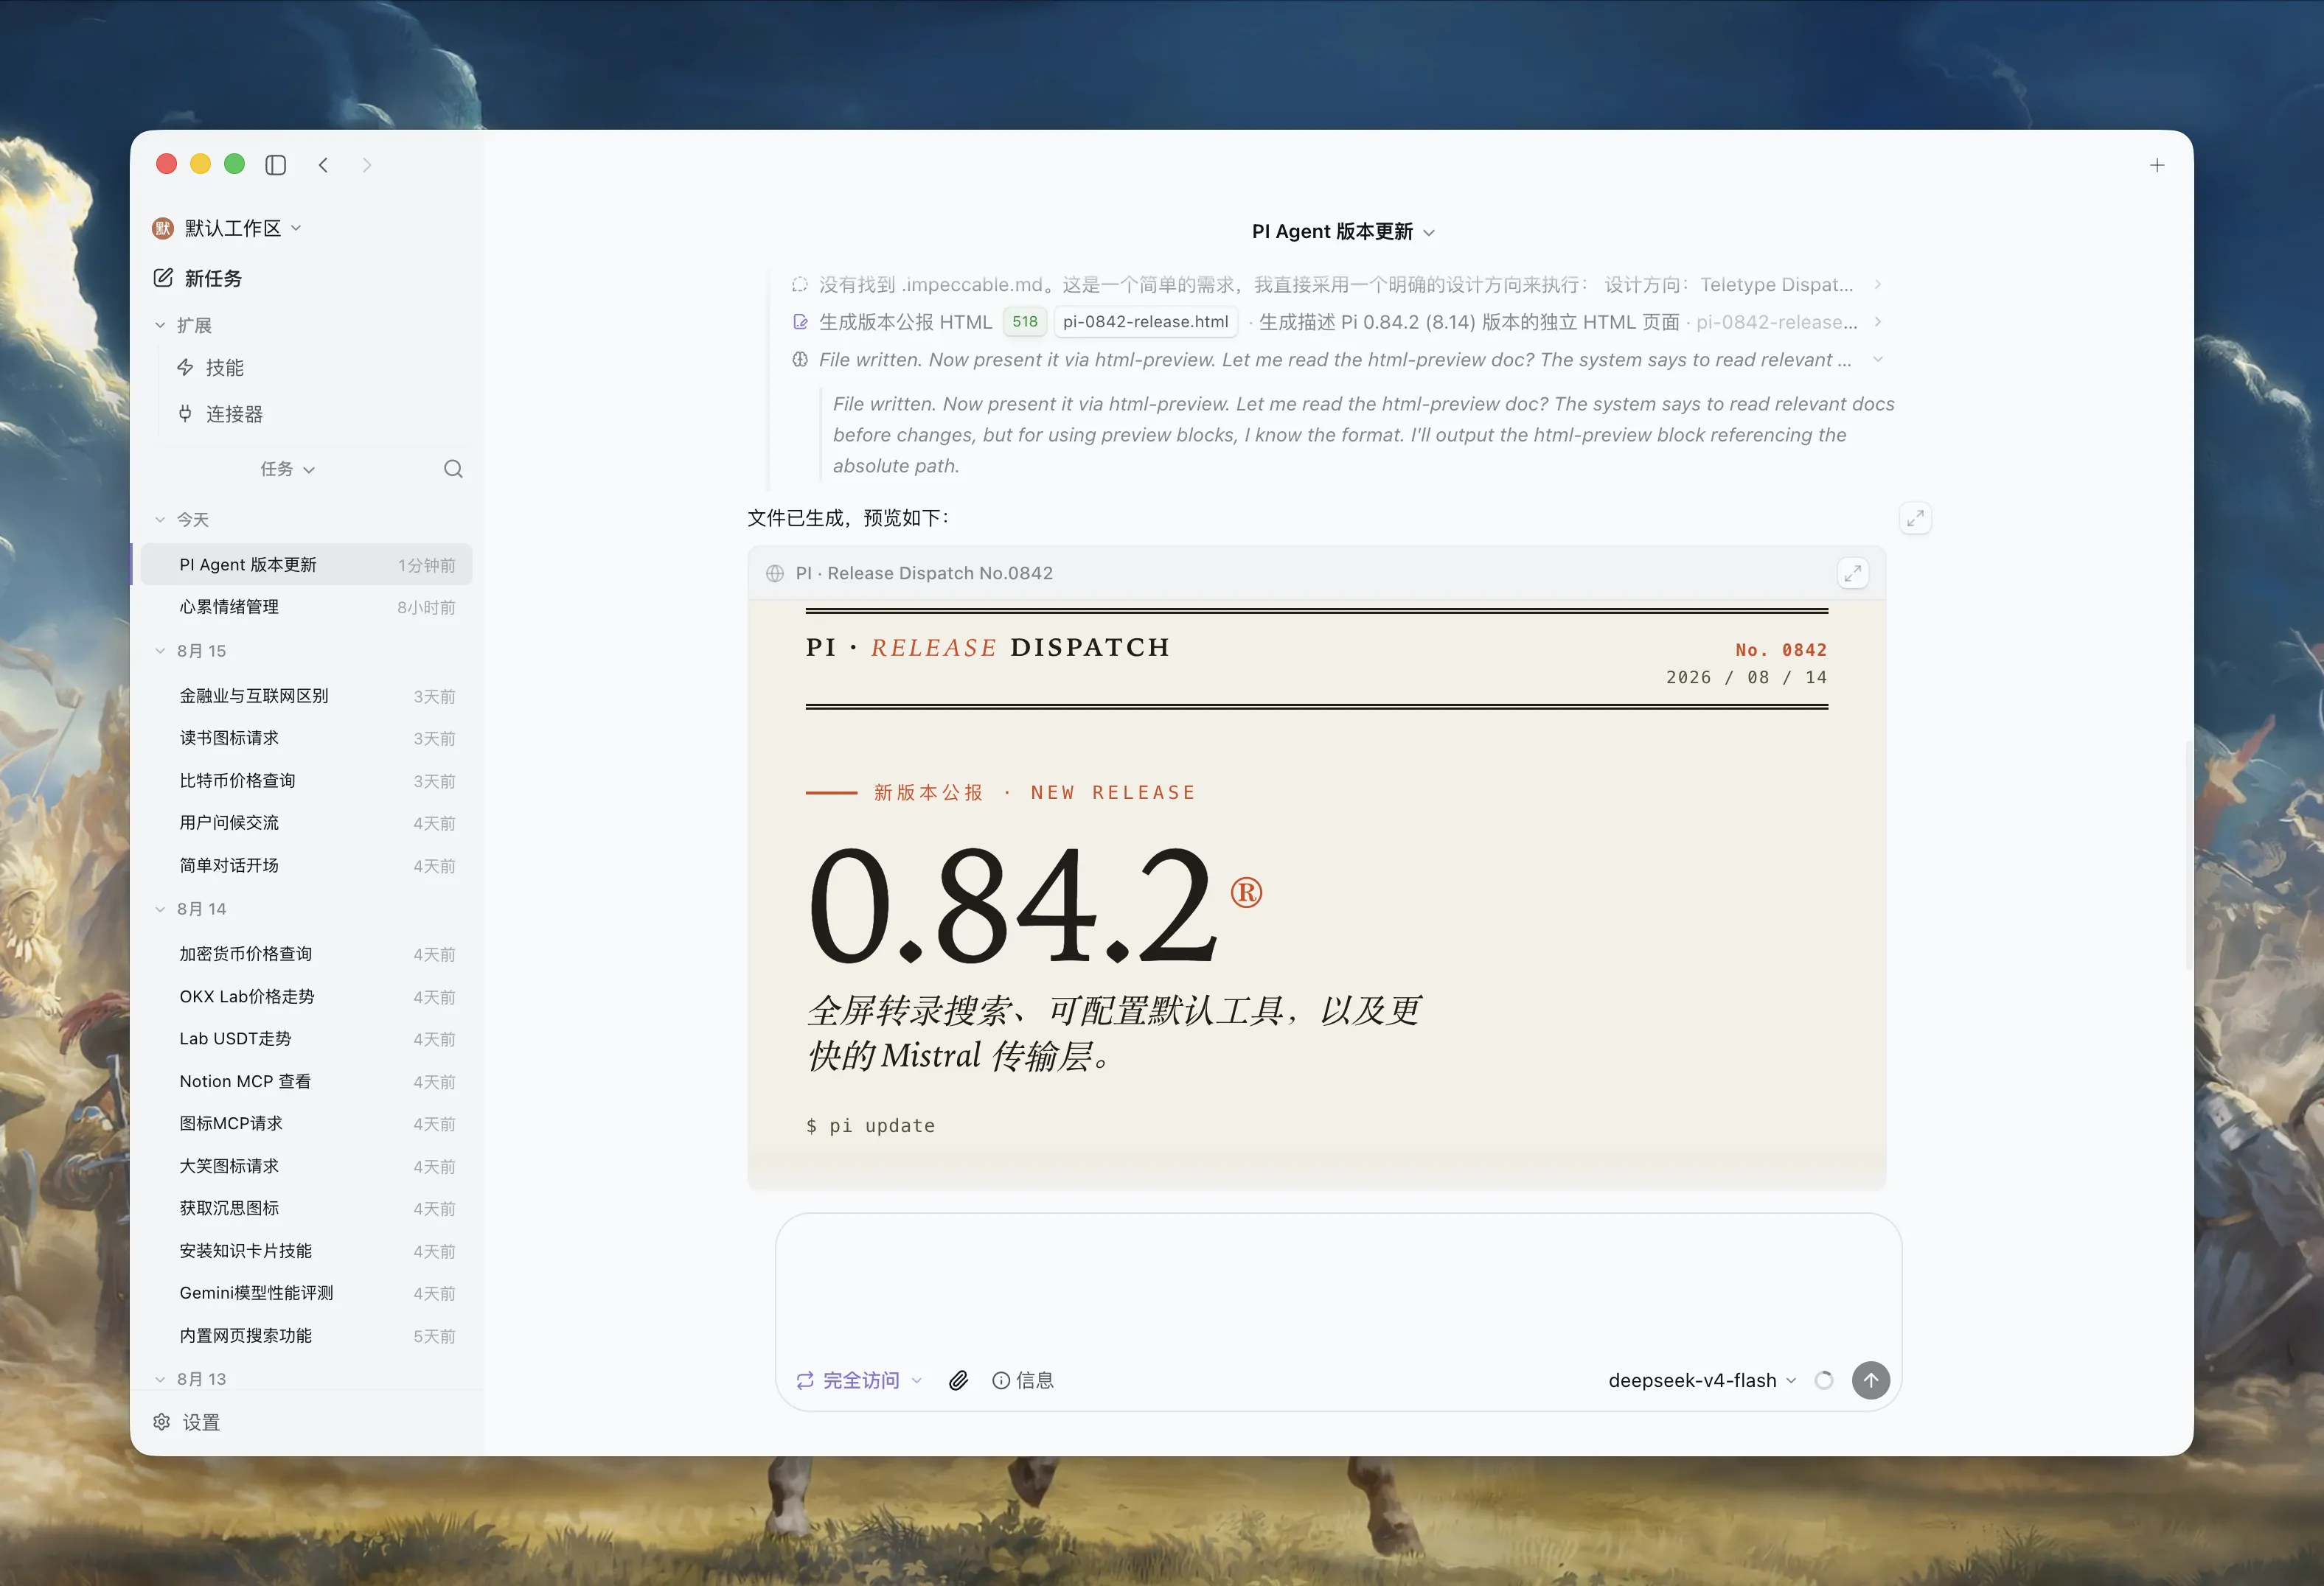This screenshot has width=2324, height=1586.
Task: Open the 加密货币价格查询 task
Action: tap(306, 954)
